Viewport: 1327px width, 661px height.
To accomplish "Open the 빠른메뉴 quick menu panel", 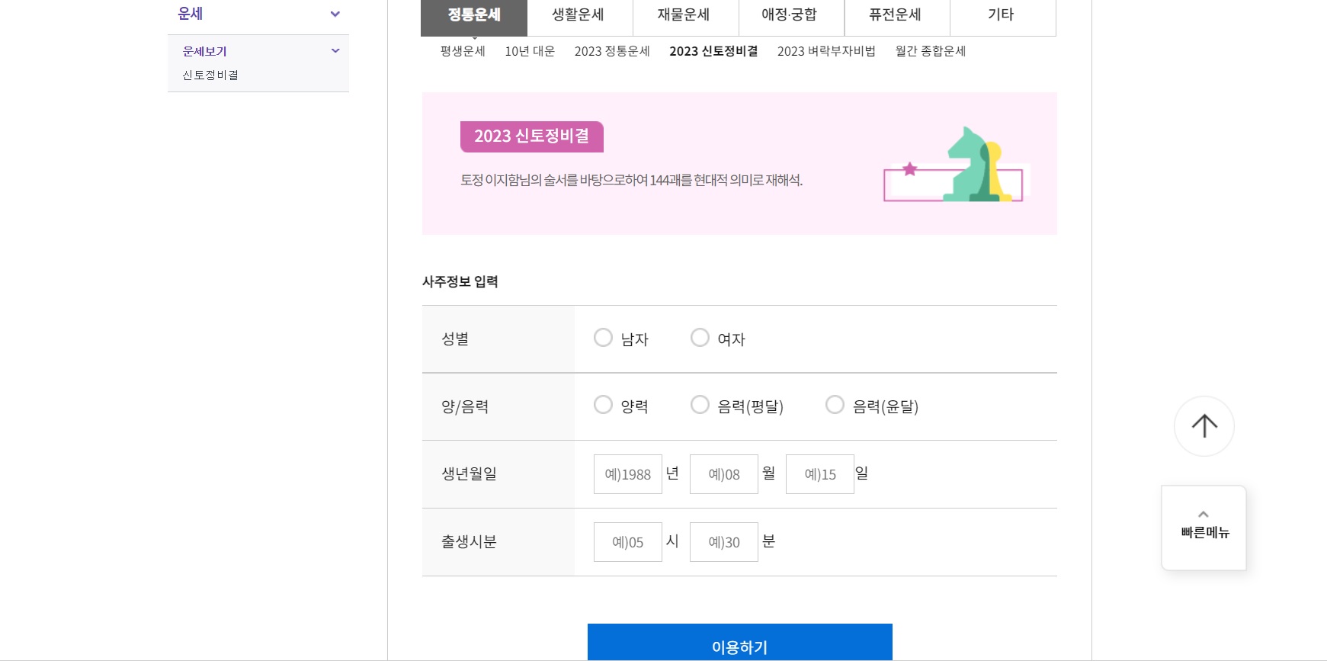I will pyautogui.click(x=1204, y=533).
